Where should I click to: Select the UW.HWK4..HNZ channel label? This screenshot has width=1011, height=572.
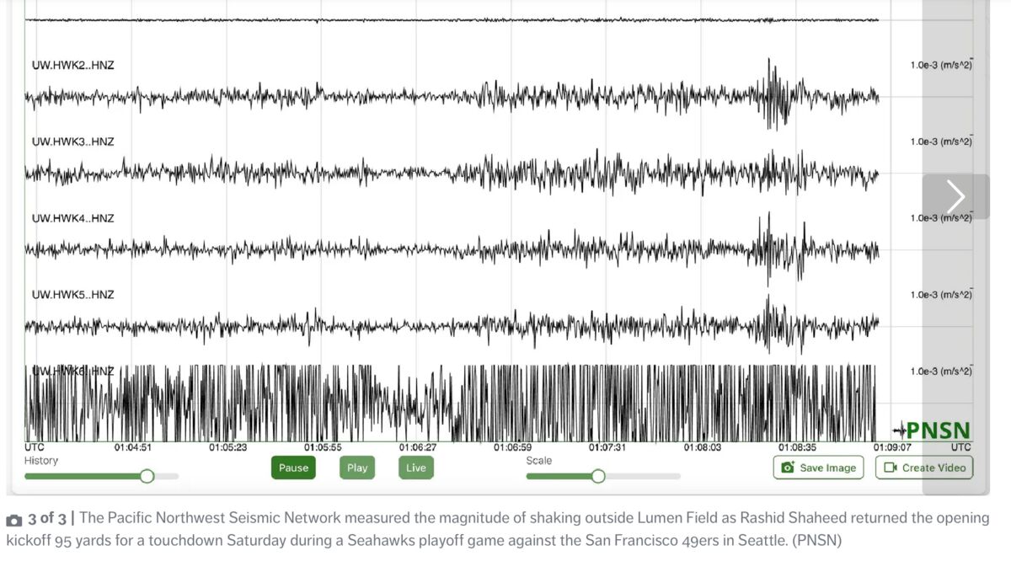click(72, 218)
